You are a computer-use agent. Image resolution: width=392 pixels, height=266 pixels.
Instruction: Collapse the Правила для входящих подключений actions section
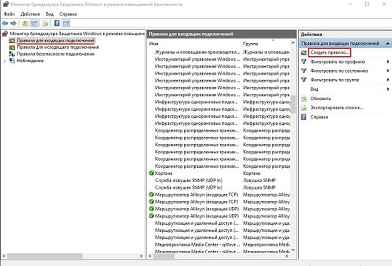[387, 44]
